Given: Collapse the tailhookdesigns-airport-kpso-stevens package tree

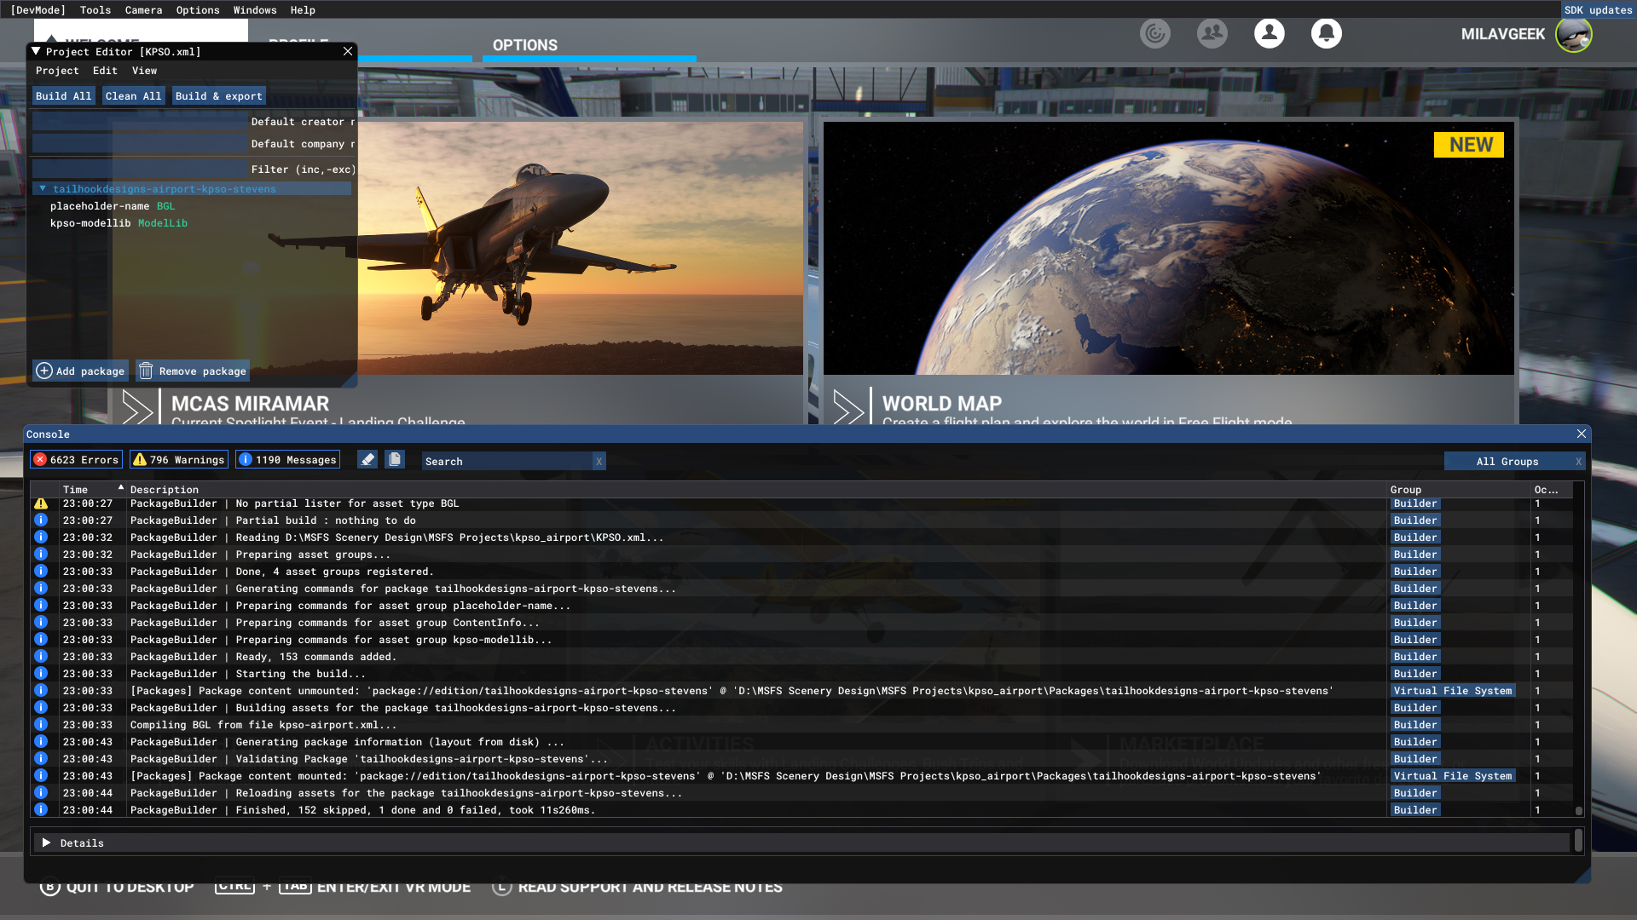Looking at the screenshot, I should pyautogui.click(x=43, y=189).
